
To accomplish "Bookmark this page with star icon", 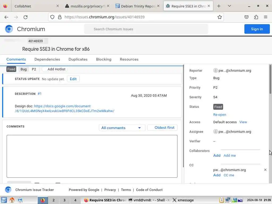I will 220,17.
